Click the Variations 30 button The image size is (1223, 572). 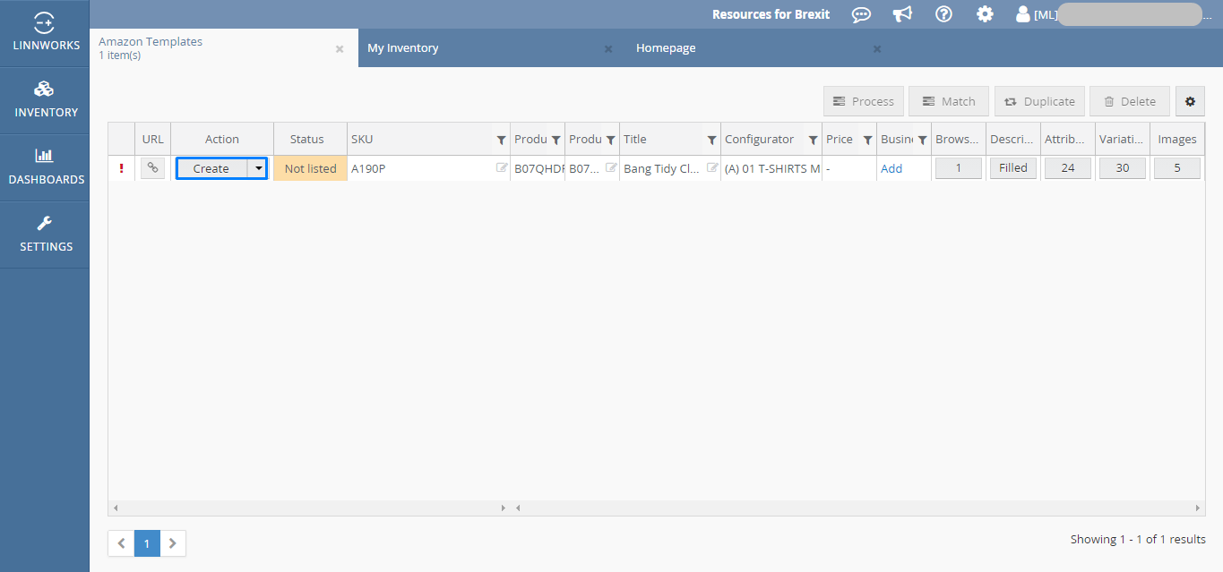click(x=1123, y=168)
